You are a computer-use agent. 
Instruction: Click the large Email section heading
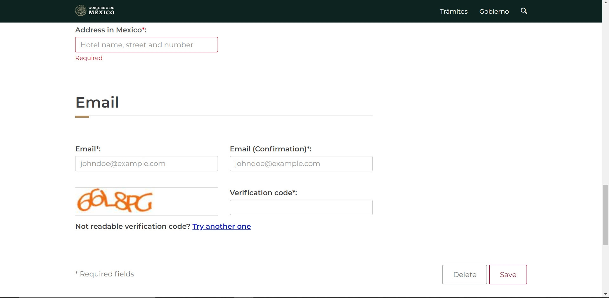[97, 103]
